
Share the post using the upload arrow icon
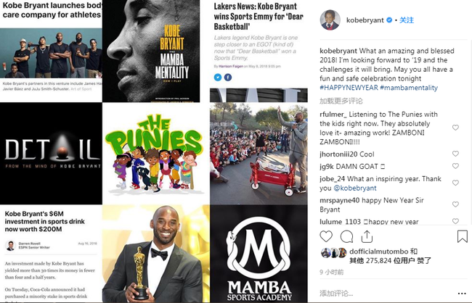pyautogui.click(x=367, y=236)
